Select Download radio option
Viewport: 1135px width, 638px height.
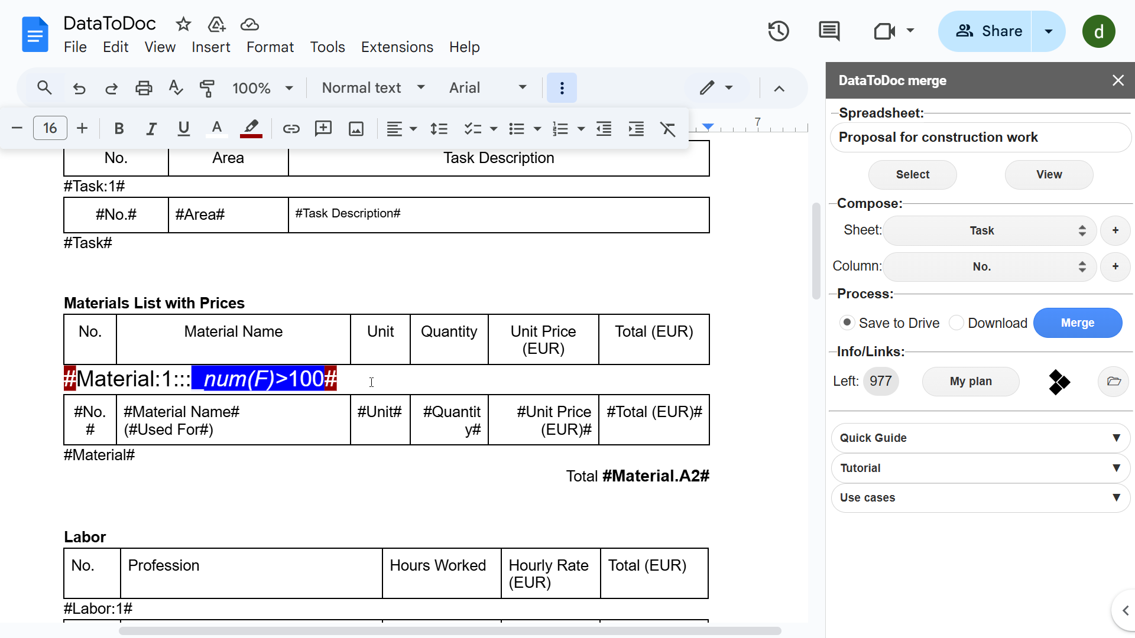[956, 323]
